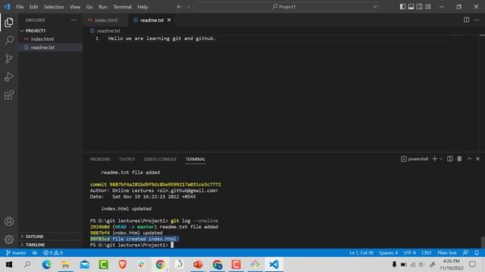Close the terminal panel
This screenshot has width=485, height=272.
[478, 159]
